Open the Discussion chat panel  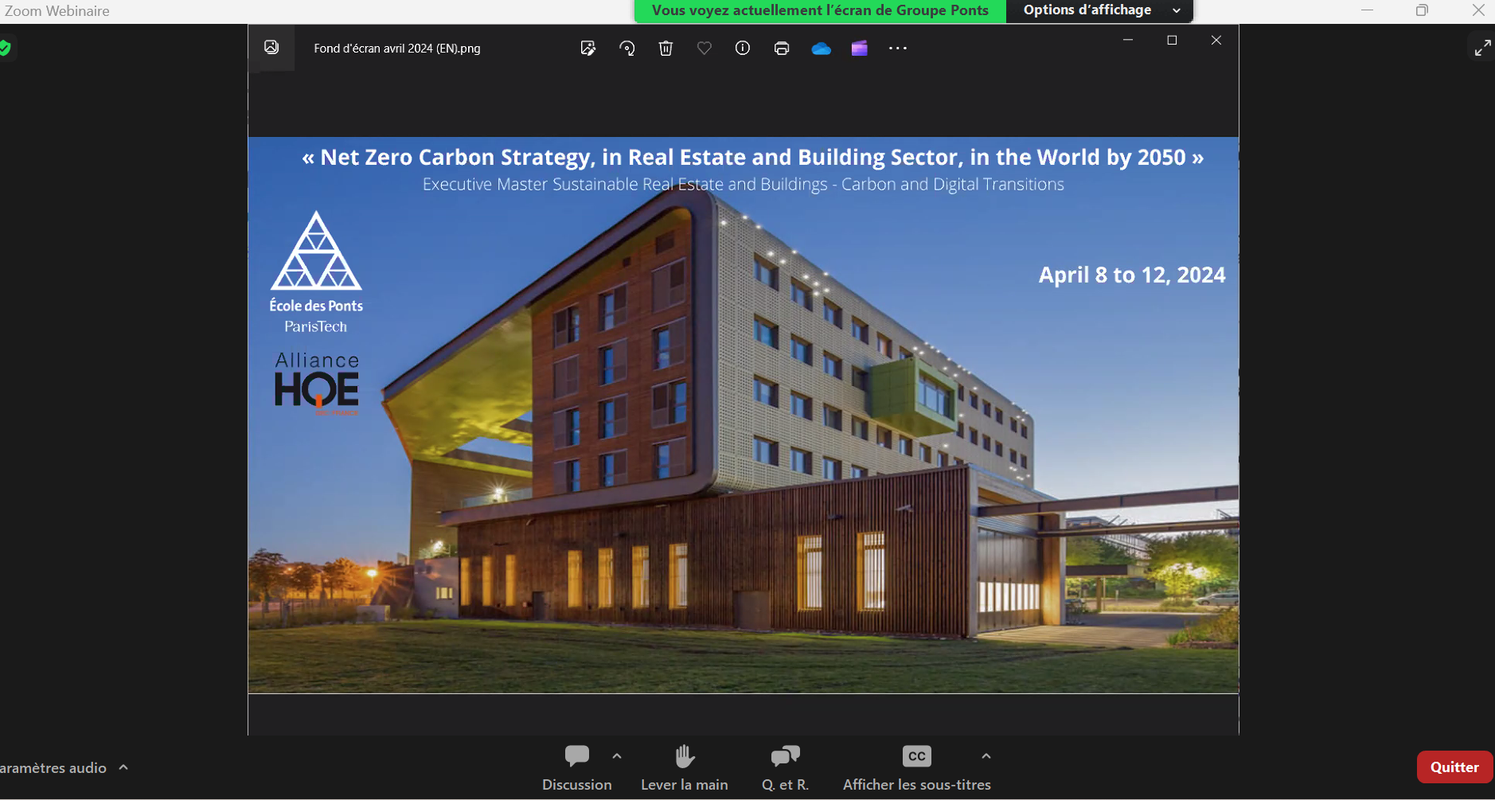point(577,768)
